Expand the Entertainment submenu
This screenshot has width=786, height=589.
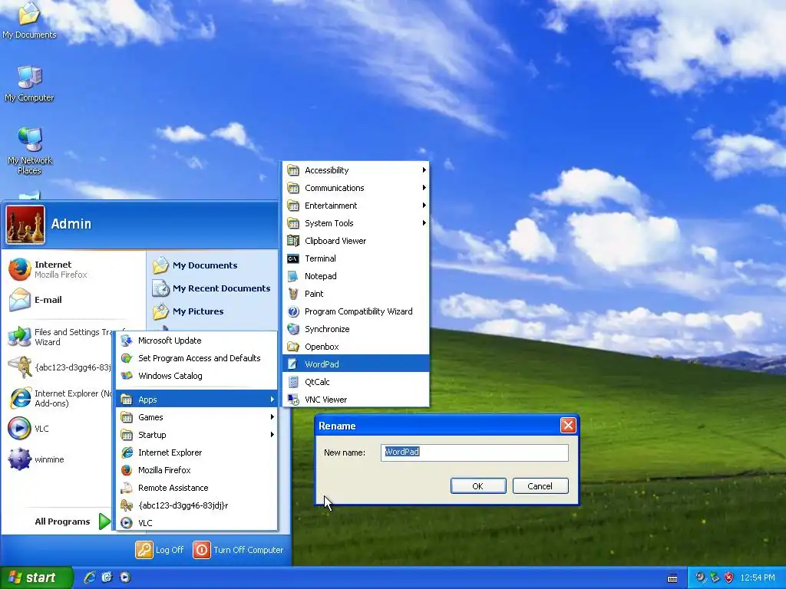click(356, 206)
